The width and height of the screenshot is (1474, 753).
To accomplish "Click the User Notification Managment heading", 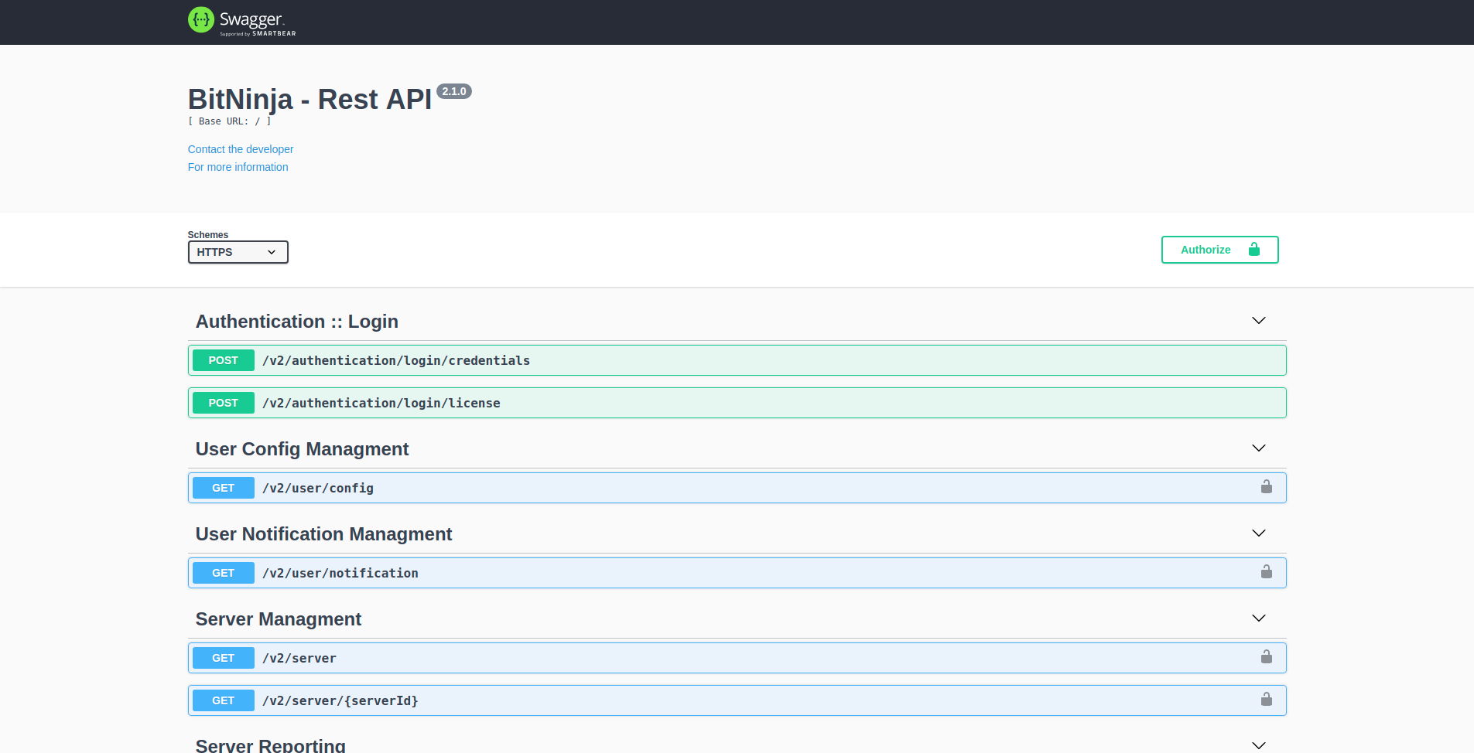I will click(x=323, y=534).
